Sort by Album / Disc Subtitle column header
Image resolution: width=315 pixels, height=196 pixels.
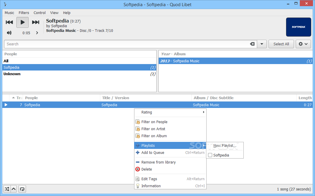[244, 98]
